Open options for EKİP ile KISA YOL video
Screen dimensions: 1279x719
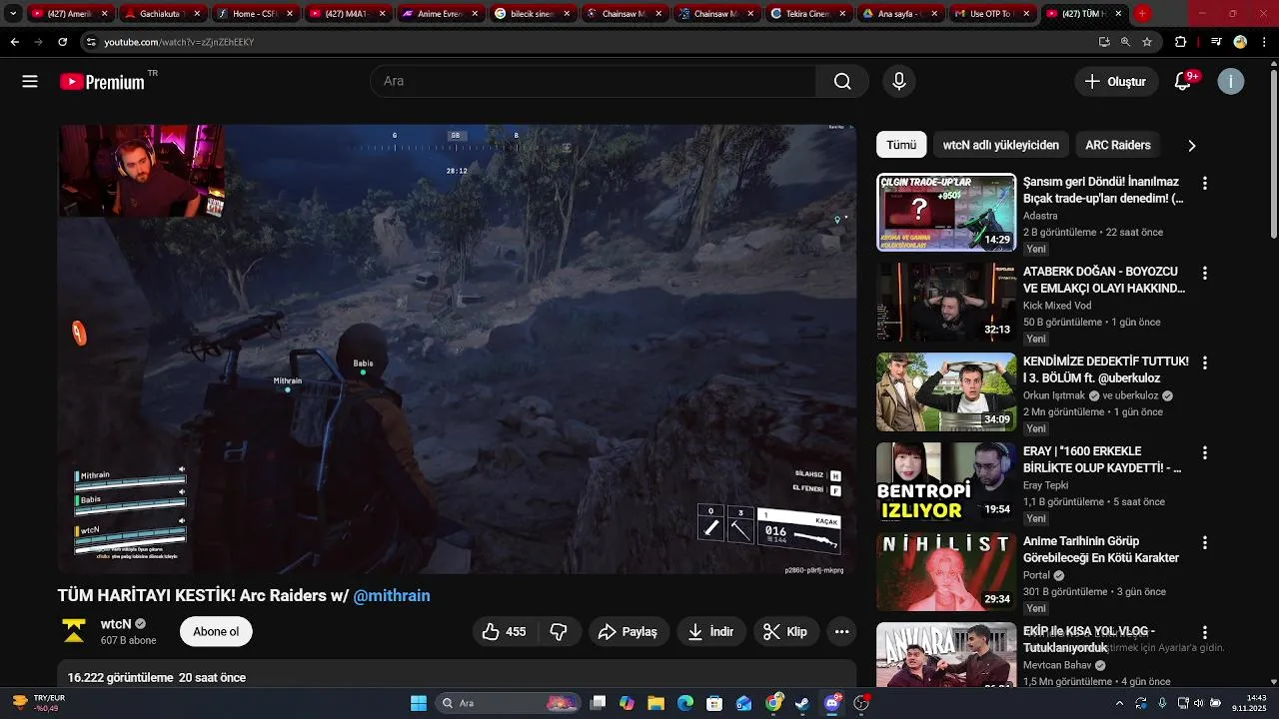point(1205,633)
